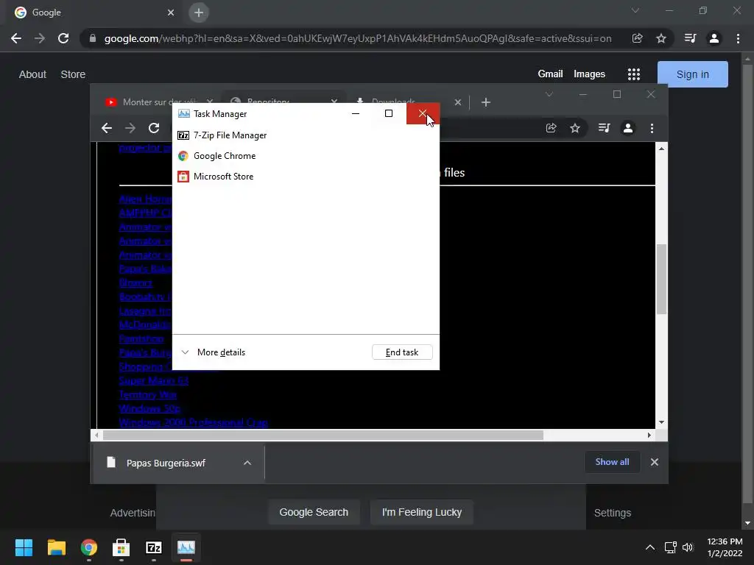Click the Google Search button
Screen dimensions: 754x565
tap(314, 512)
